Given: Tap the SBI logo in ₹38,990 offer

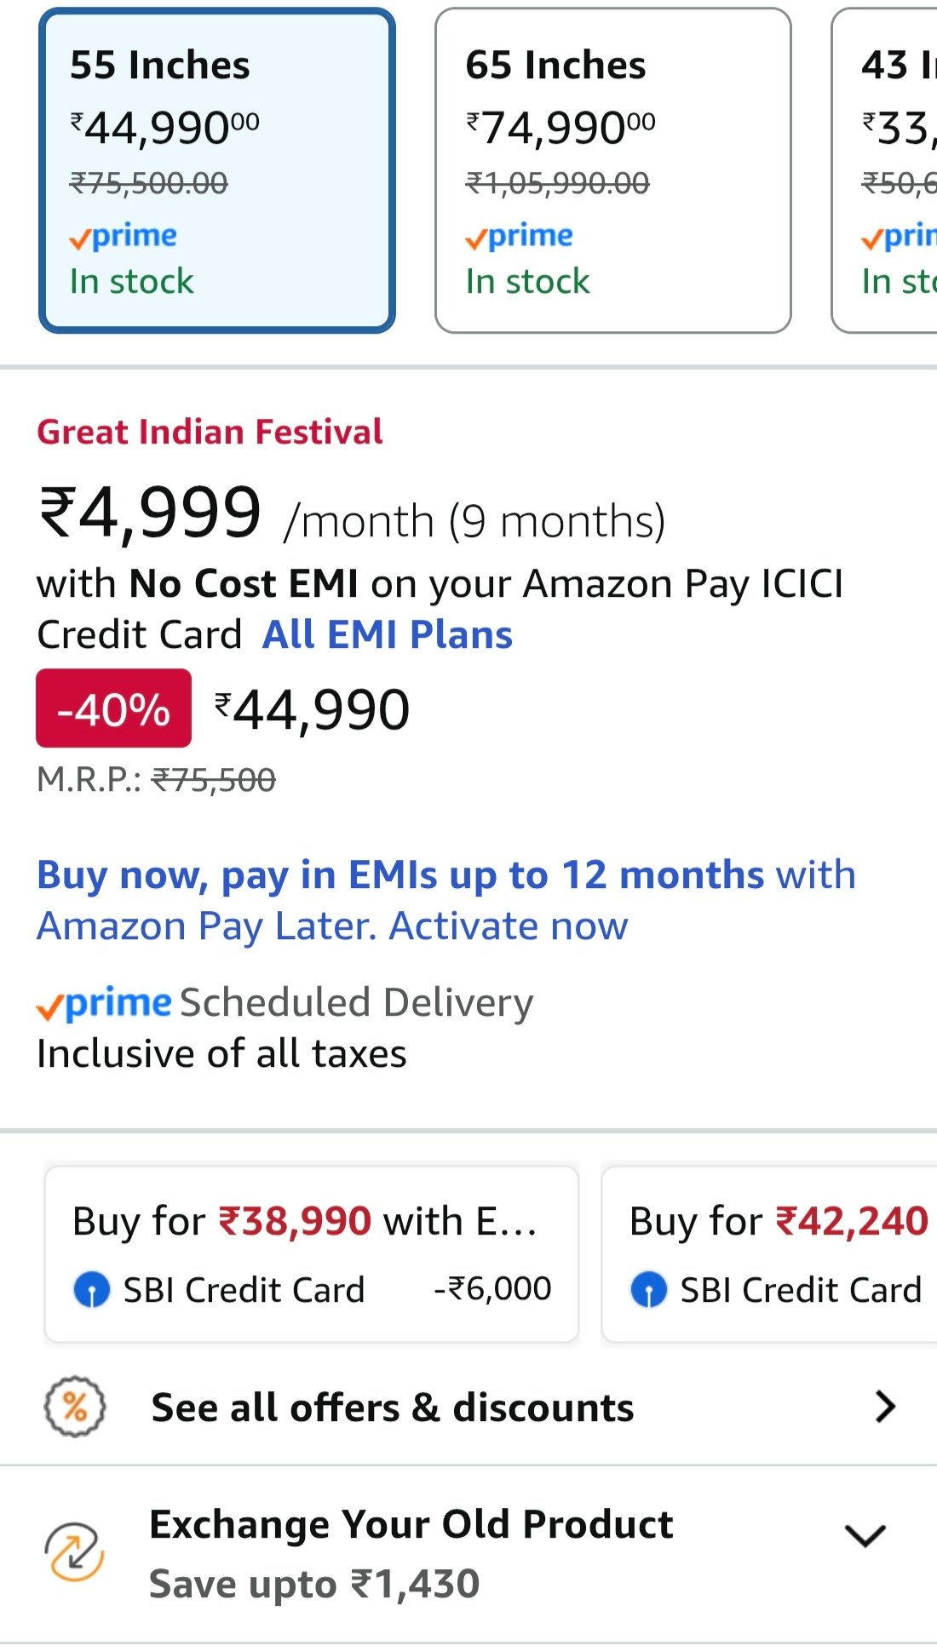Looking at the screenshot, I should [x=92, y=1289].
